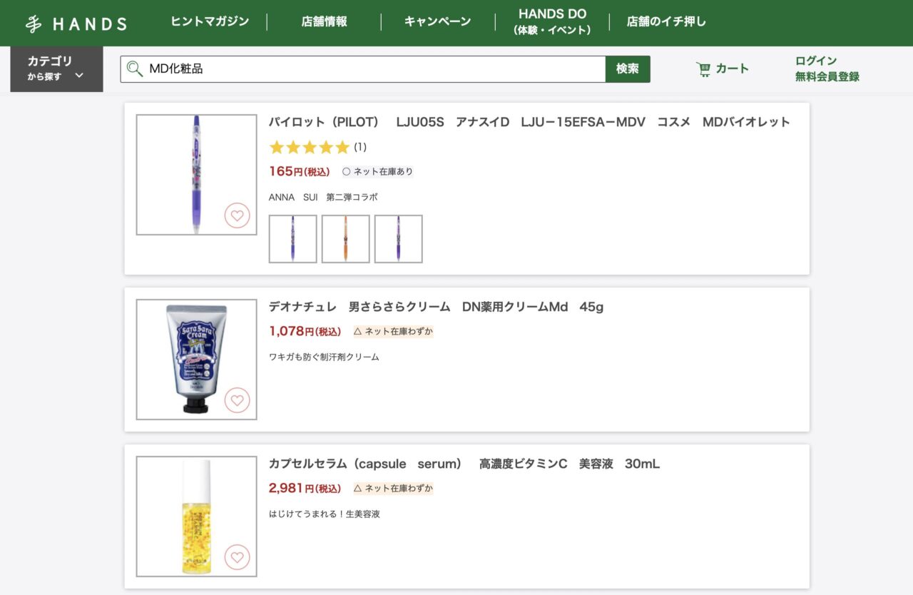This screenshot has height=595, width=913.
Task: Click the 検索 search button
Action: click(628, 69)
